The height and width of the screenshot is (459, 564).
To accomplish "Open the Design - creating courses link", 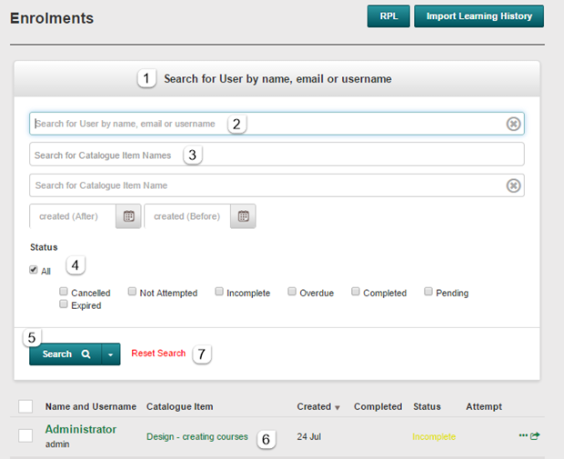I will tap(197, 437).
